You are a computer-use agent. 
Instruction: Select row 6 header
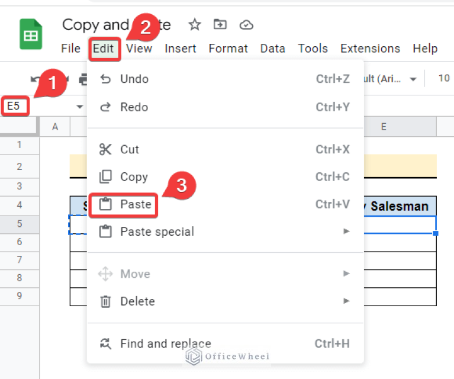(20, 242)
